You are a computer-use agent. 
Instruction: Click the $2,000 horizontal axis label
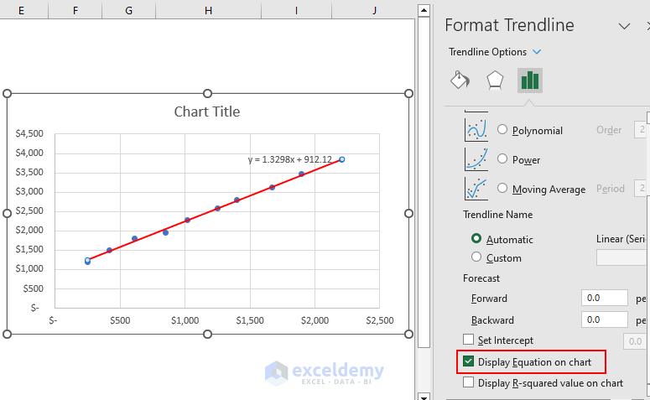click(315, 320)
